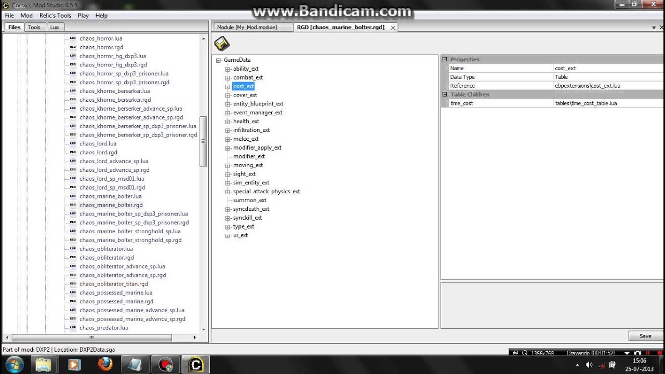Collapse the GameData root node
Image resolution: width=665 pixels, height=374 pixels.
coord(218,60)
